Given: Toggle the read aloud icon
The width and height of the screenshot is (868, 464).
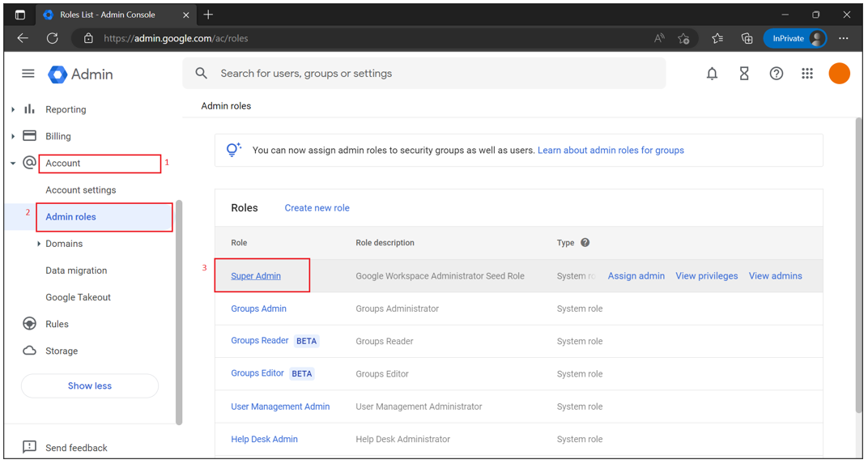Looking at the screenshot, I should pos(659,38).
